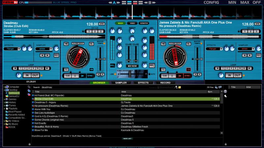This screenshot has height=148, width=264.
Task: Click the audio crossfader handle
Action: [x=130, y=74]
